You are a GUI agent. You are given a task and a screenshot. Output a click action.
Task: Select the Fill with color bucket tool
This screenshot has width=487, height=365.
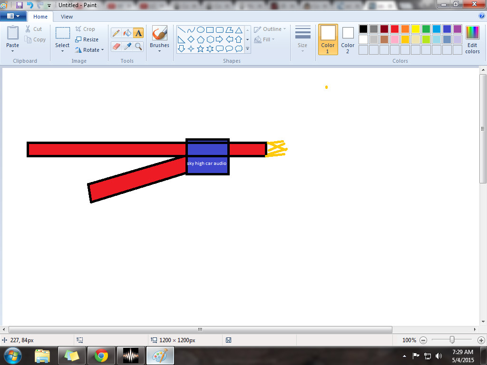pyautogui.click(x=127, y=33)
